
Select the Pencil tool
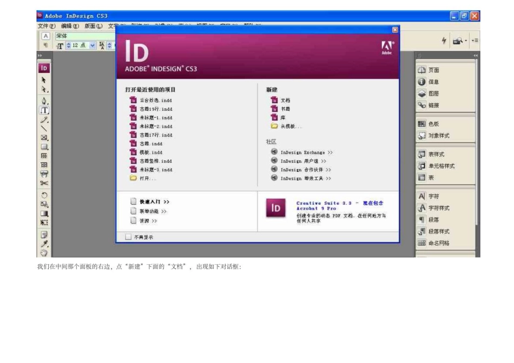point(44,119)
